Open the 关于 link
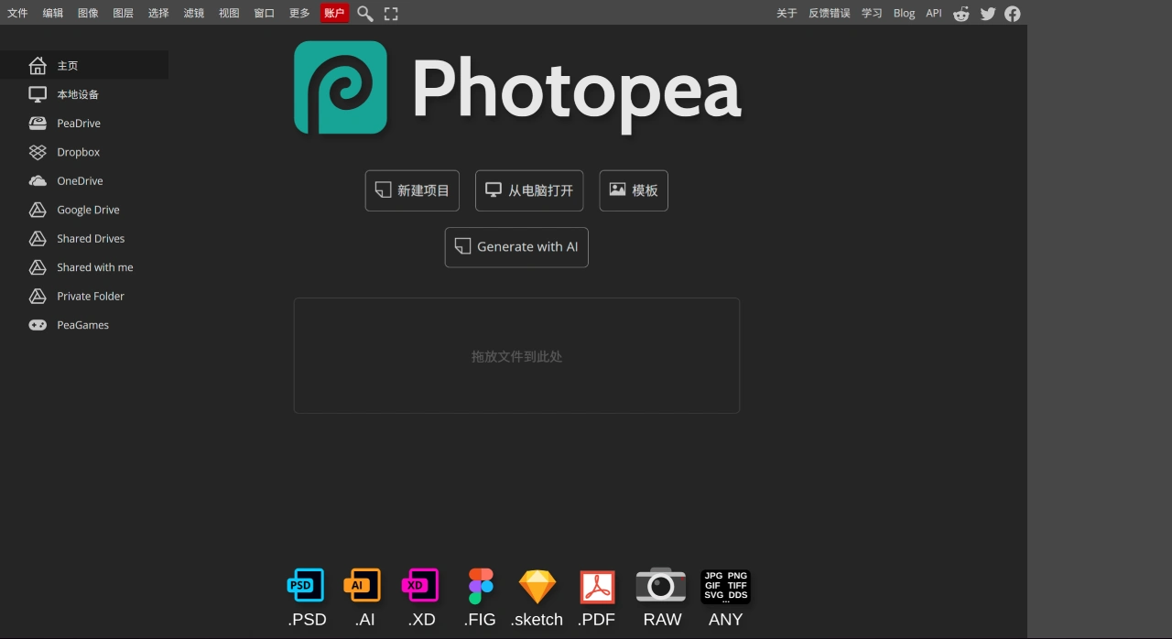 787,13
